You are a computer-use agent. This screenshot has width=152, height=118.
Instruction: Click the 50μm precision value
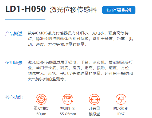click(41, 114)
